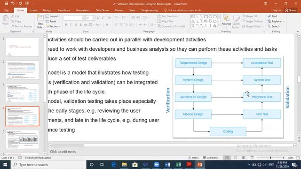Save the presentation using the Save icon

6,3
